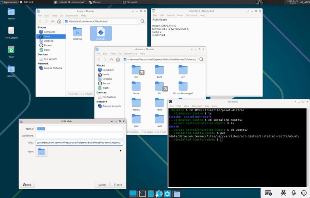Click the search icon in home Thunar window
The width and height of the screenshot is (310, 198).
(x=143, y=21)
